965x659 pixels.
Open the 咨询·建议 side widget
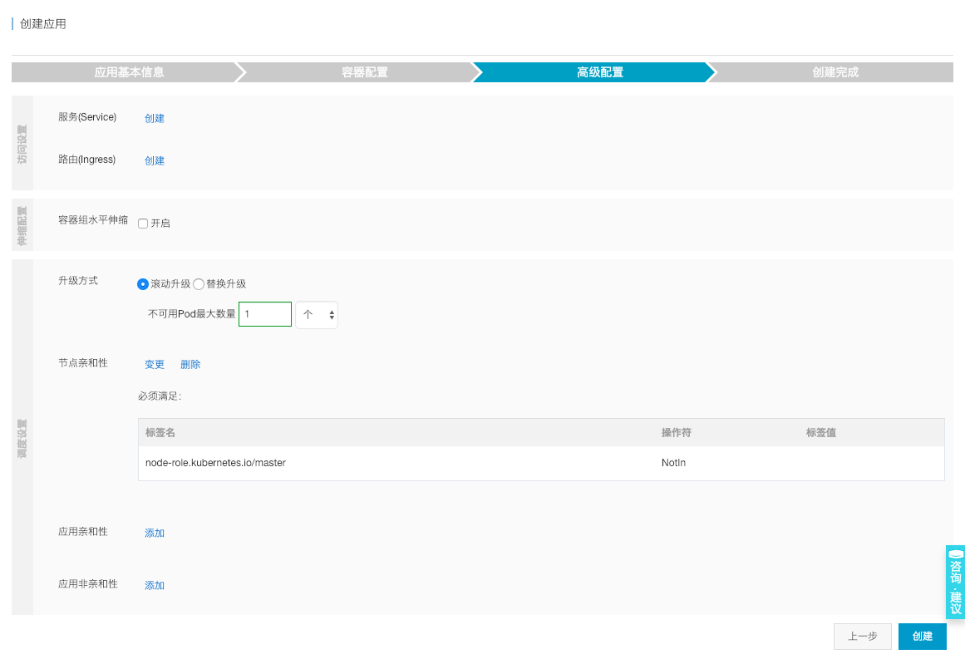coord(955,582)
